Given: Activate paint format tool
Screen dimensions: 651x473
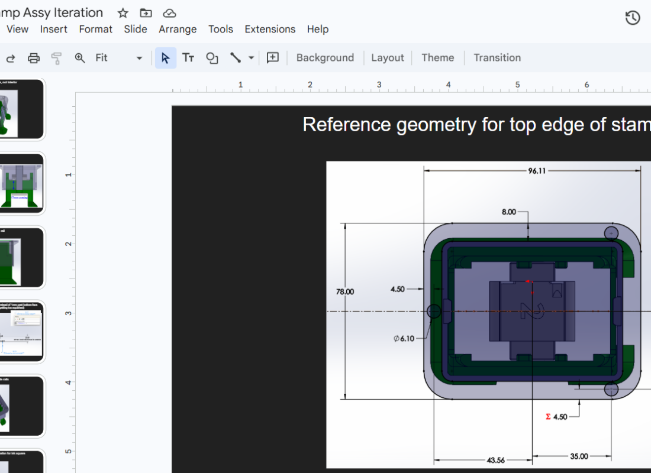Looking at the screenshot, I should [x=56, y=58].
